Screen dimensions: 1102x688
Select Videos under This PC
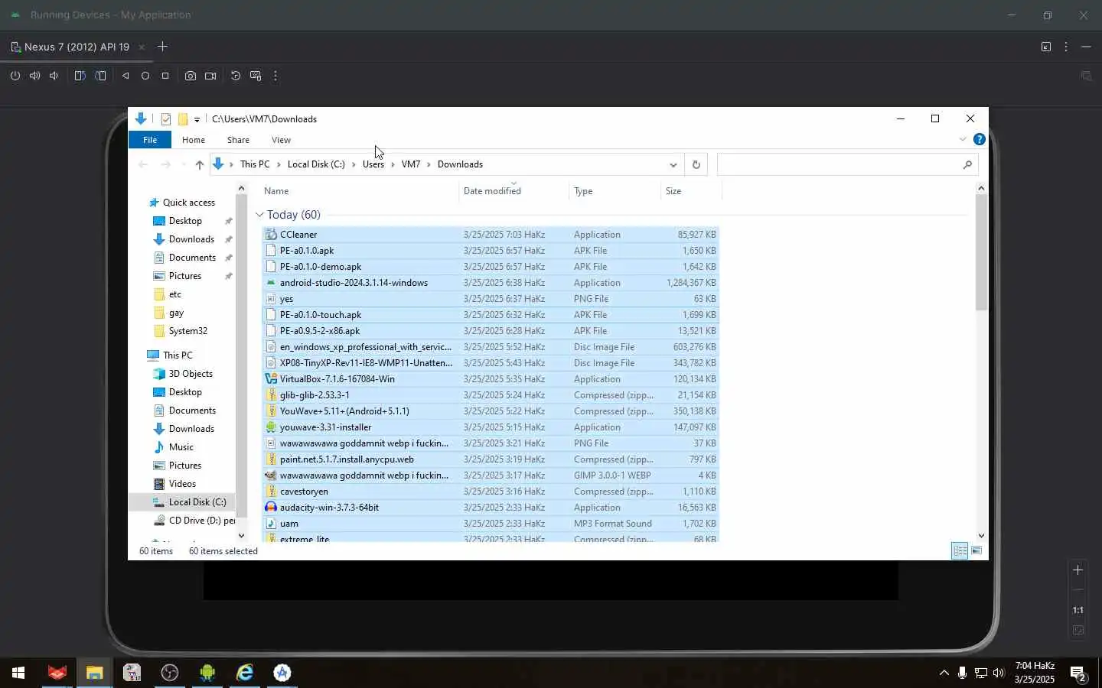(182, 484)
